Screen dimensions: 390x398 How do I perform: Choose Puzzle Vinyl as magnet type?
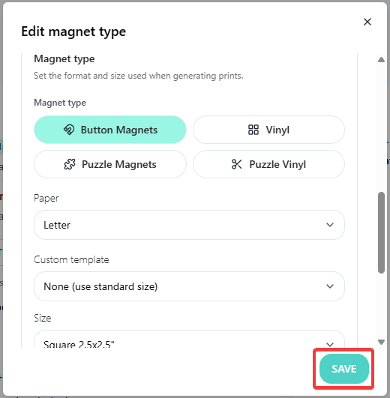pos(268,164)
